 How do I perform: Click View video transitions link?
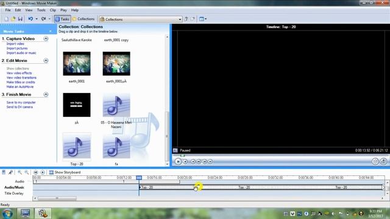pyautogui.click(x=21, y=77)
